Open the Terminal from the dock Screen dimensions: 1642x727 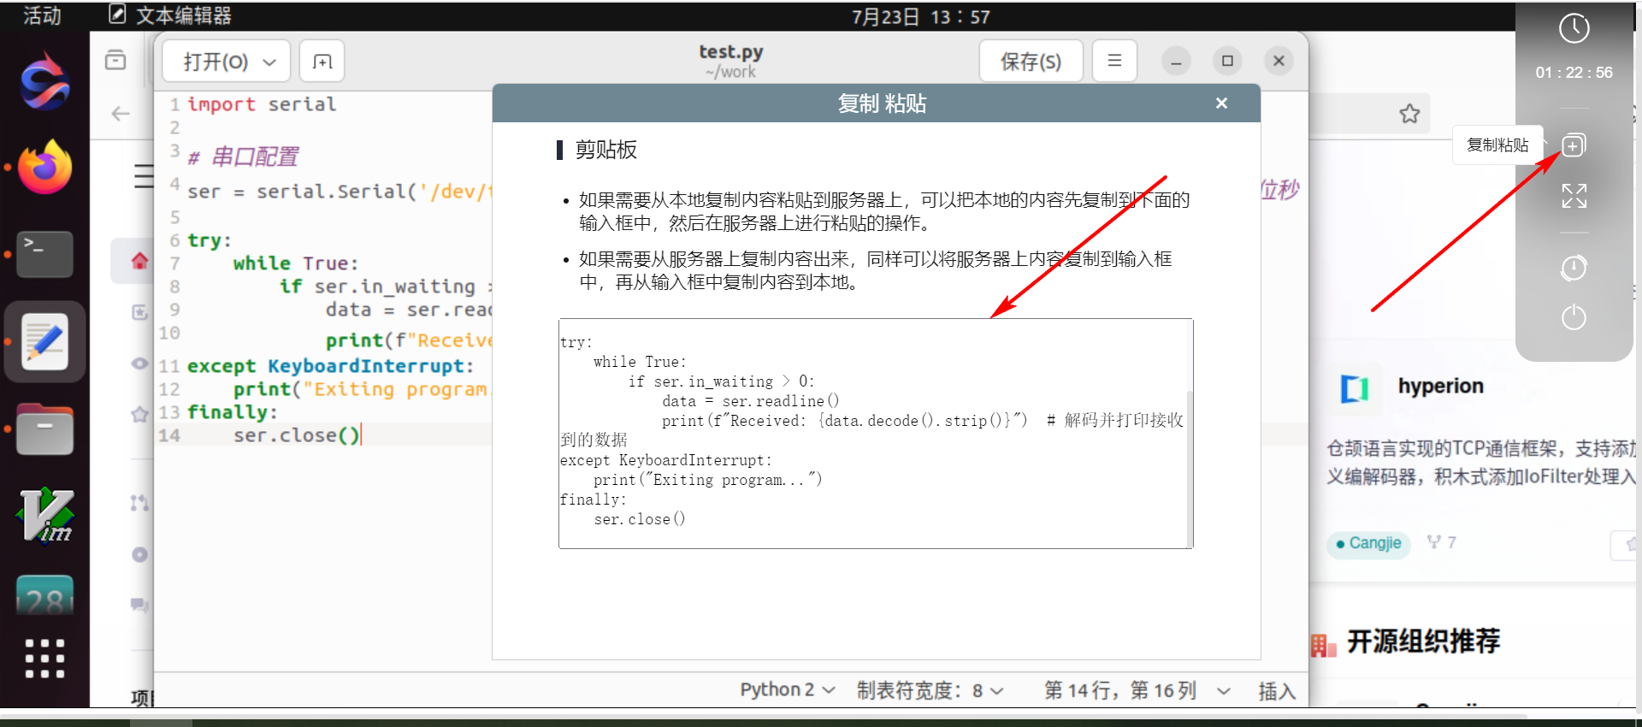coord(44,254)
